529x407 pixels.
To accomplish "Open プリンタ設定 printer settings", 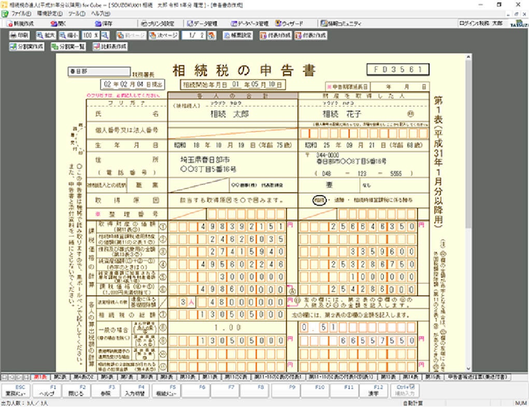I will tap(158, 23).
